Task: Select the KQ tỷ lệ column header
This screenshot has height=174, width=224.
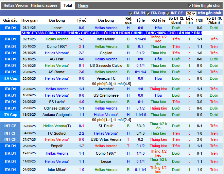Action: 158,20
